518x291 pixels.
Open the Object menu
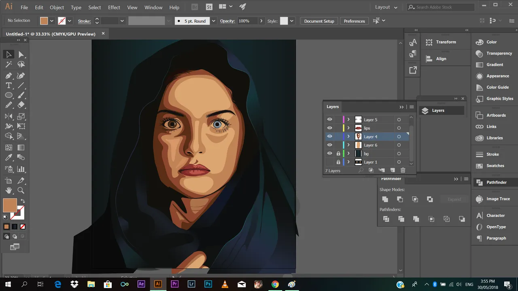[57, 7]
